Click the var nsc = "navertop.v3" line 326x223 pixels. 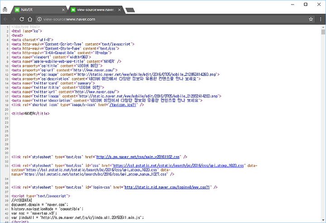[x=34, y=214]
